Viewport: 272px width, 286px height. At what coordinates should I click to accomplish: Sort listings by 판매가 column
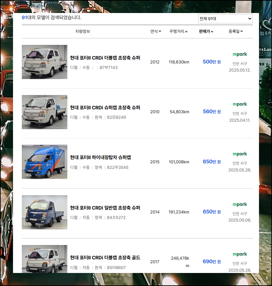pos(206,31)
